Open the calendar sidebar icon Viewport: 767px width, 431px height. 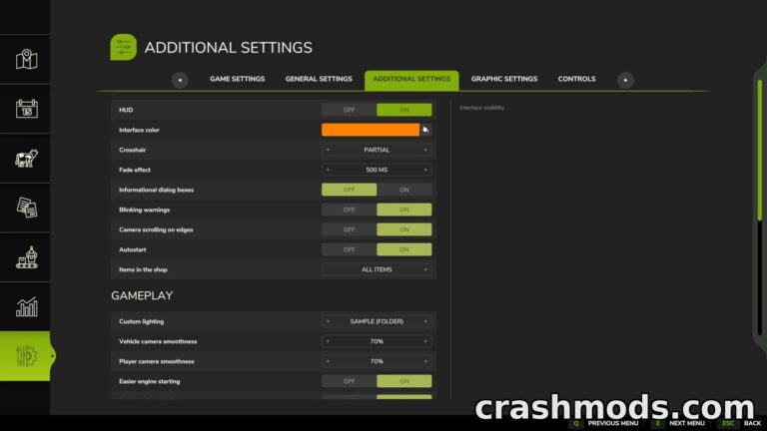pyautogui.click(x=26, y=109)
